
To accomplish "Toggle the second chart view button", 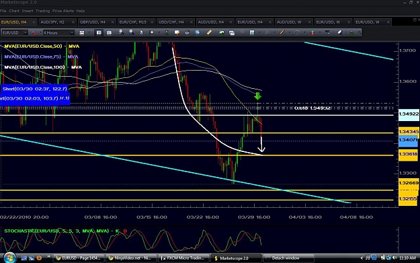I will point(109,33).
